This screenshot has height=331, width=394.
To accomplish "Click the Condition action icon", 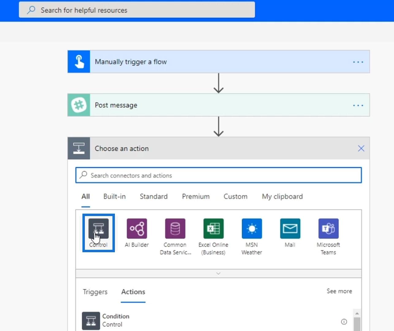I will 91,321.
